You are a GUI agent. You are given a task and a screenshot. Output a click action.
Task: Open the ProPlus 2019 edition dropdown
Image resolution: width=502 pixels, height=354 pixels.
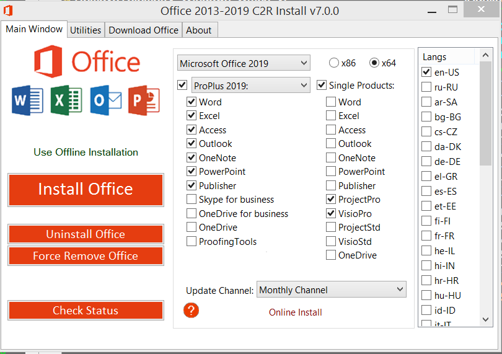pos(250,85)
